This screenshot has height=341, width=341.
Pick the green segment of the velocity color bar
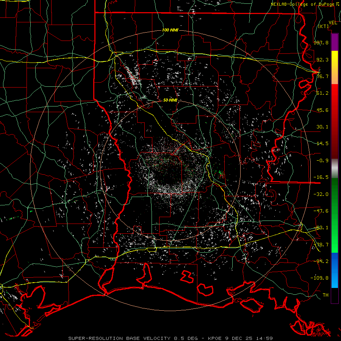[335, 215]
